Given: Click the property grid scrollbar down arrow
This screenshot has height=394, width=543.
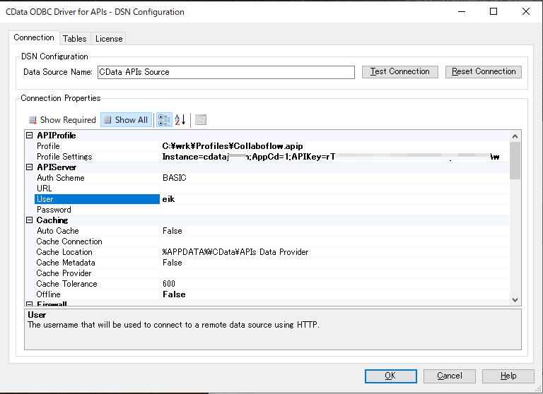Looking at the screenshot, I should (515, 300).
